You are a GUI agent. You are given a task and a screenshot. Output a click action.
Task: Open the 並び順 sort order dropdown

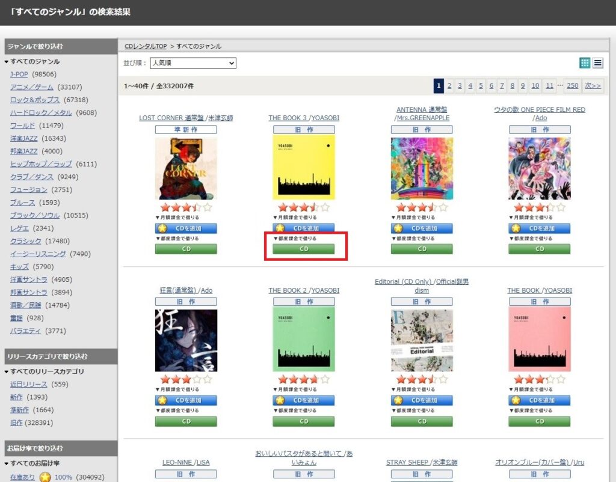pos(193,63)
